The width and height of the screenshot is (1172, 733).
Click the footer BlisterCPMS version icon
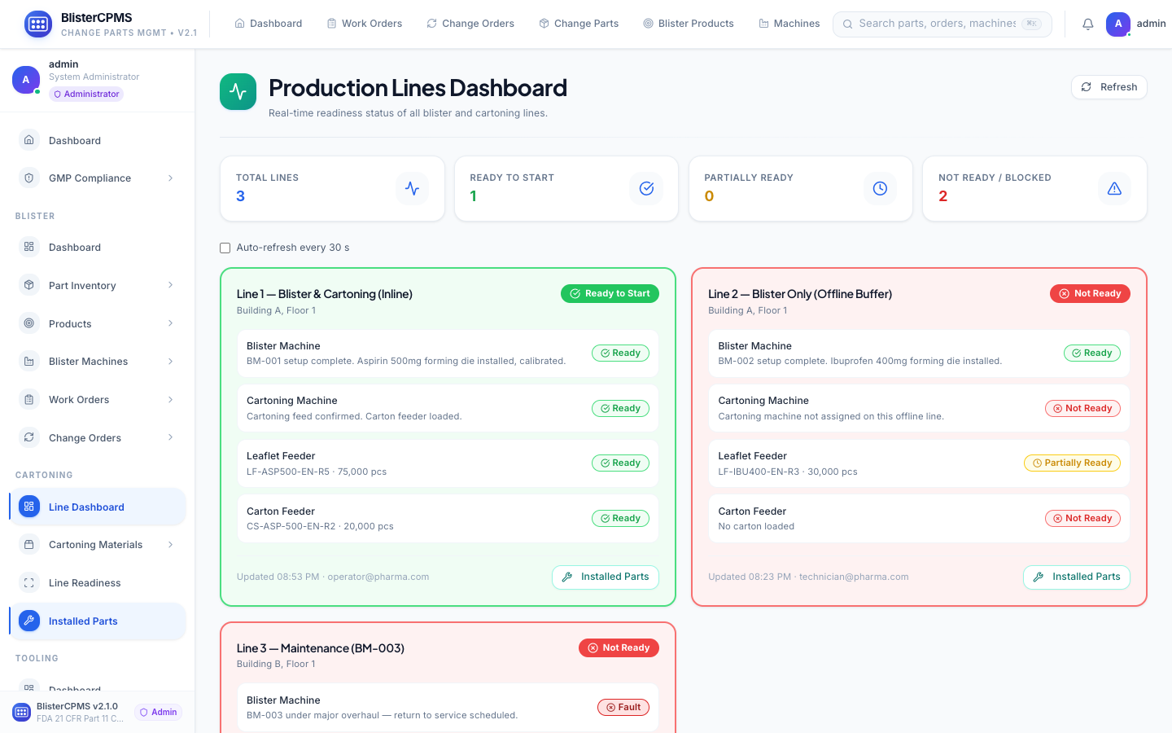[22, 712]
